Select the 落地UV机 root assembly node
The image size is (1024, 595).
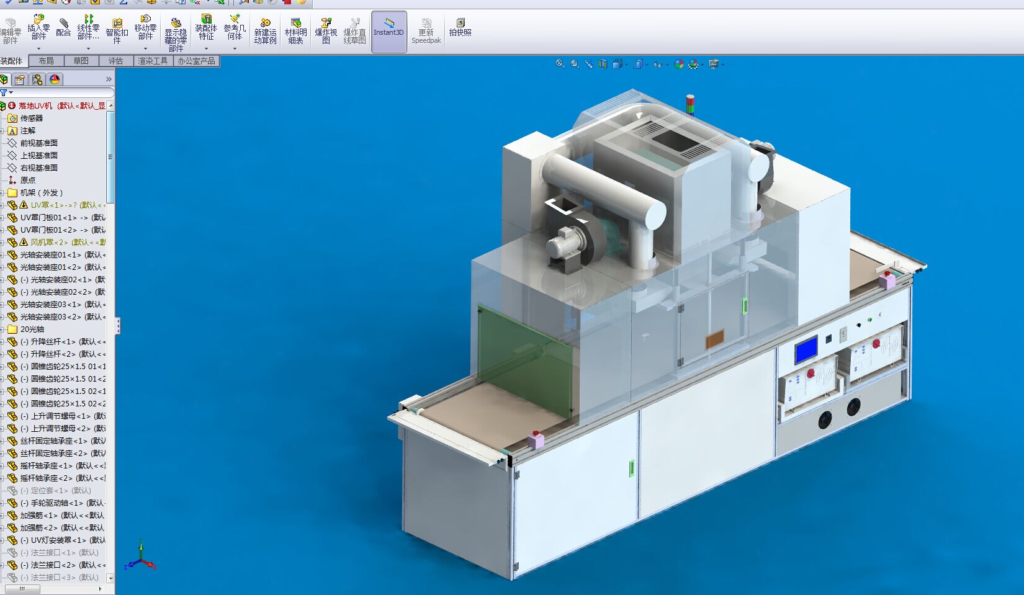[x=61, y=106]
